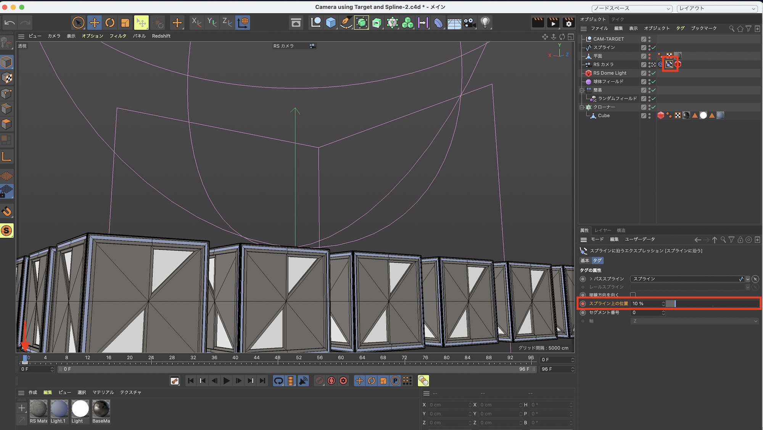Switch to the 基本 tab in attributes
This screenshot has width=763, height=430.
coord(585,261)
